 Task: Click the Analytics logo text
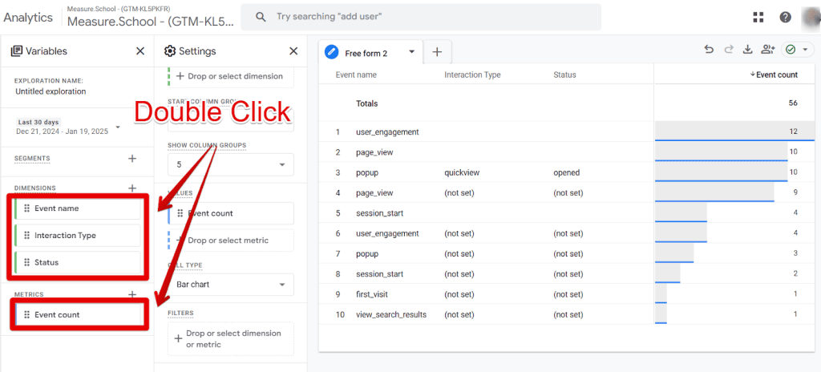[28, 18]
